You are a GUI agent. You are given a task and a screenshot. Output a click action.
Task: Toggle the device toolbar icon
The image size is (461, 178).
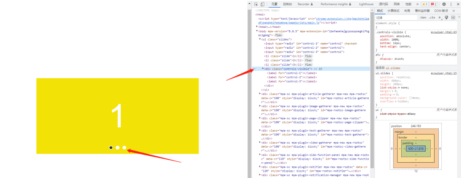tap(262, 4)
